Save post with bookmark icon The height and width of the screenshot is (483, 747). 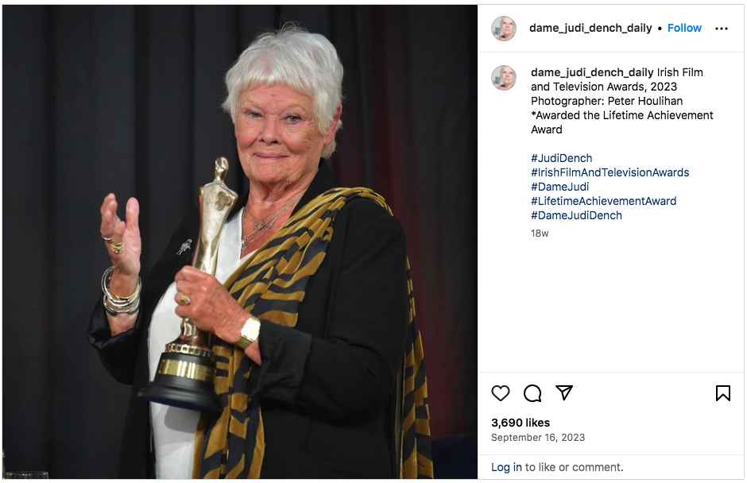[x=722, y=393]
